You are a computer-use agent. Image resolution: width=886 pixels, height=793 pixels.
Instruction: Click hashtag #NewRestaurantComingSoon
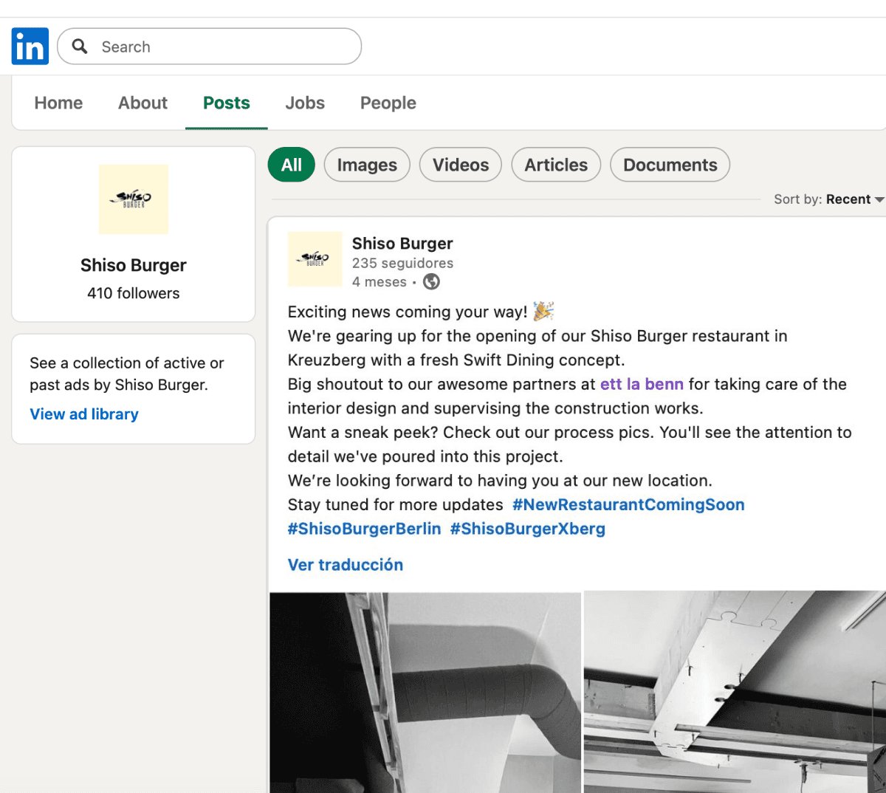(x=628, y=505)
